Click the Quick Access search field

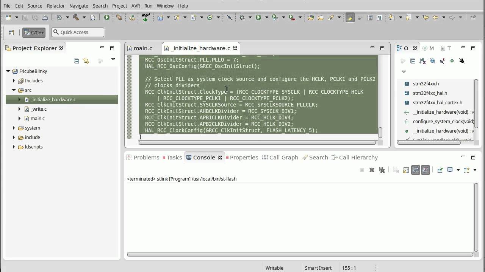point(78,32)
